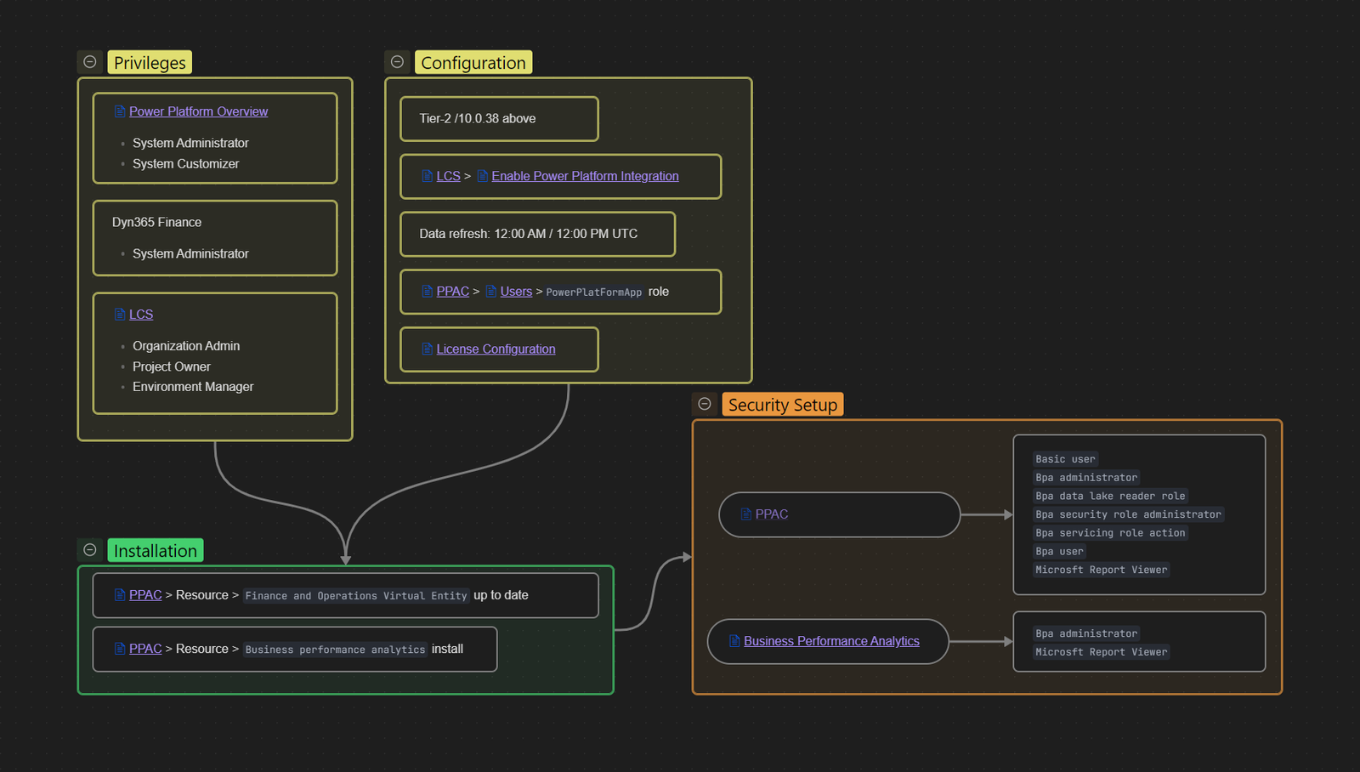This screenshot has height=772, width=1360.
Task: Click Bpa servicing role action tag
Action: click(1110, 533)
